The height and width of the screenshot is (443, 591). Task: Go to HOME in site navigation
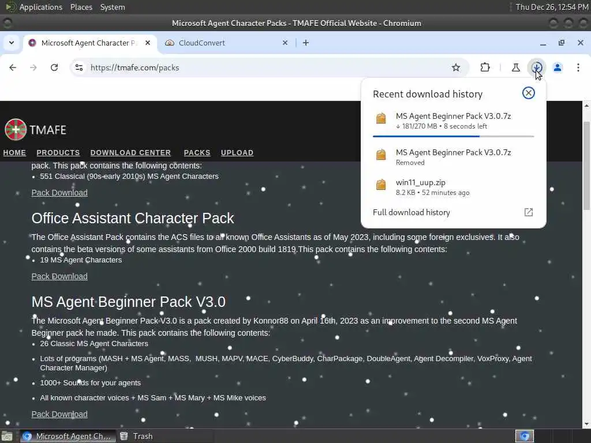pyautogui.click(x=14, y=152)
